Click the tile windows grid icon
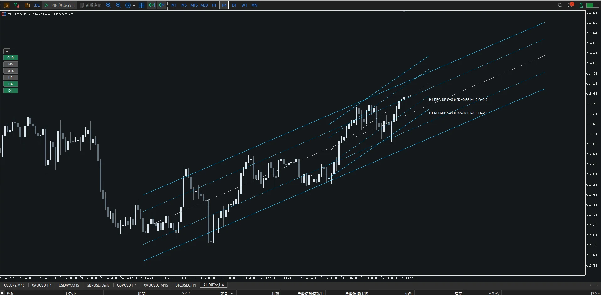Image resolution: width=601 pixels, height=295 pixels. click(141, 5)
